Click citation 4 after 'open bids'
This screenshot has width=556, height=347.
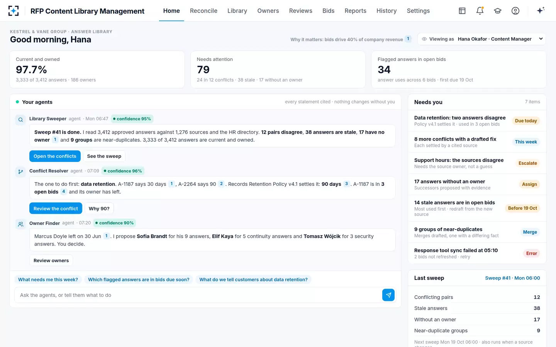(64, 192)
